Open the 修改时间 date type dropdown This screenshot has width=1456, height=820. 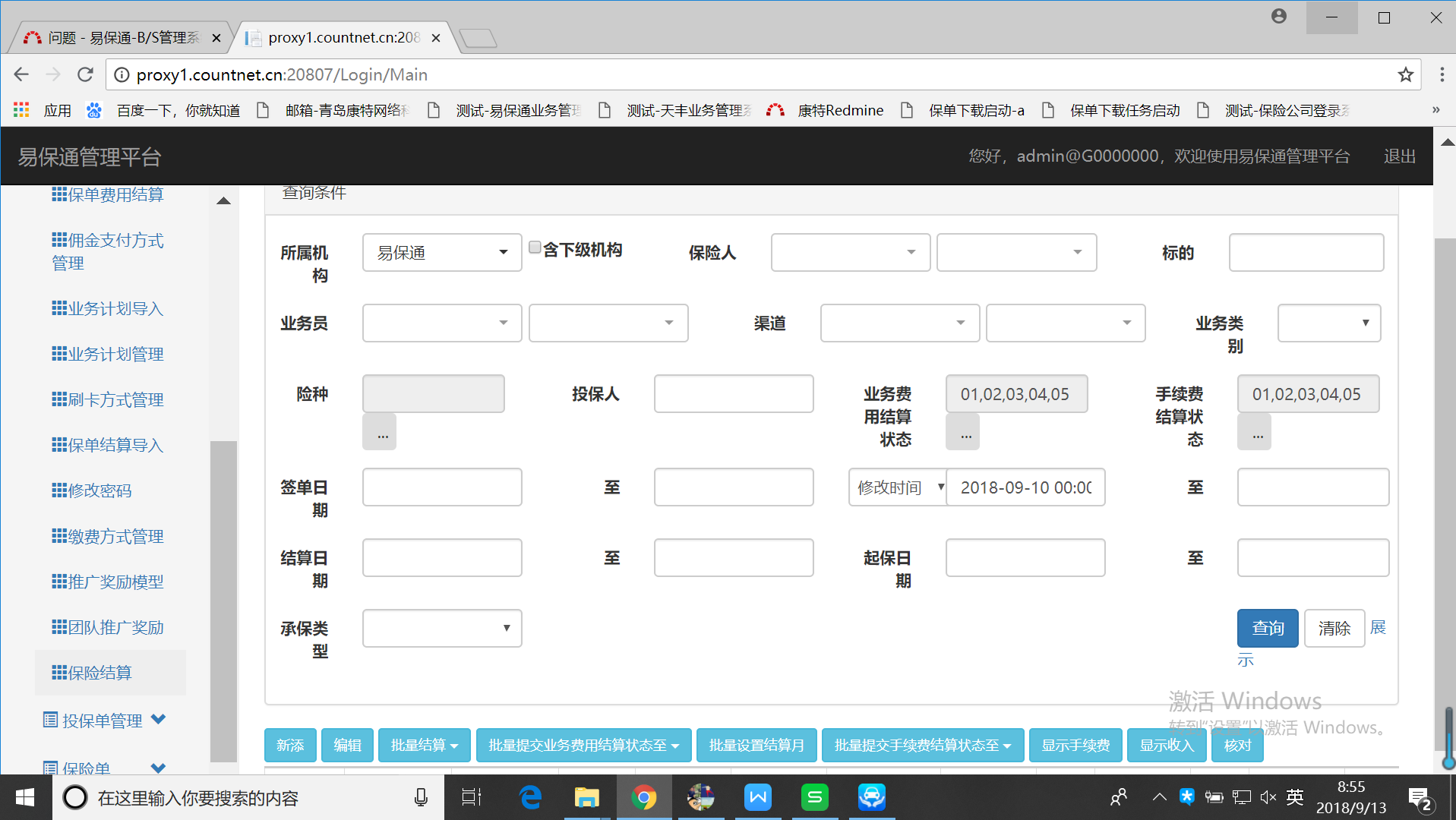[898, 487]
